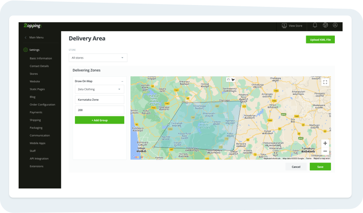Click the field containing 200
The height and width of the screenshot is (213, 363).
click(x=99, y=110)
